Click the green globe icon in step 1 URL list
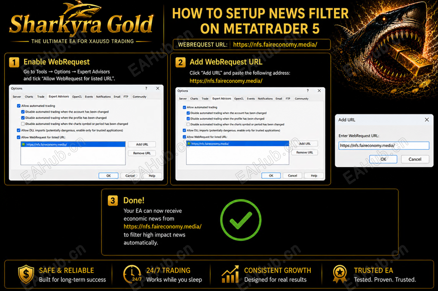 pos(24,144)
